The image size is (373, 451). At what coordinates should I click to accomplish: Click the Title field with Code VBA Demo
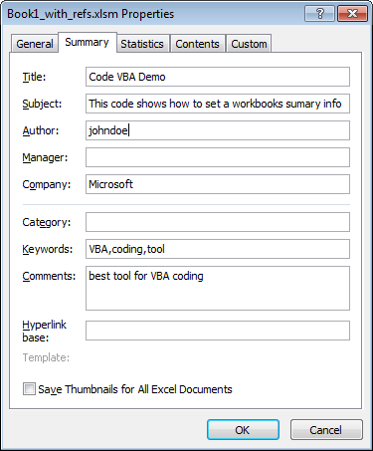(x=218, y=77)
